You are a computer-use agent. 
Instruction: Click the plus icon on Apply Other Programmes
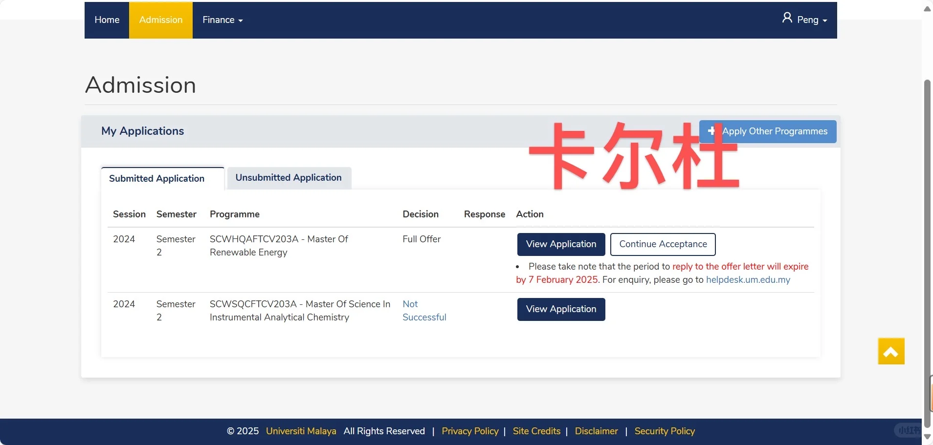(x=712, y=131)
